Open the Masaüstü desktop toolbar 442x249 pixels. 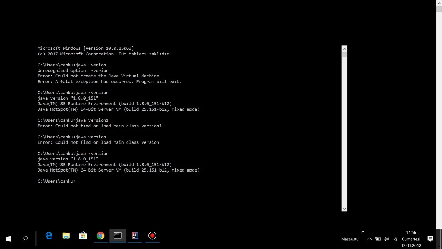[350, 239]
